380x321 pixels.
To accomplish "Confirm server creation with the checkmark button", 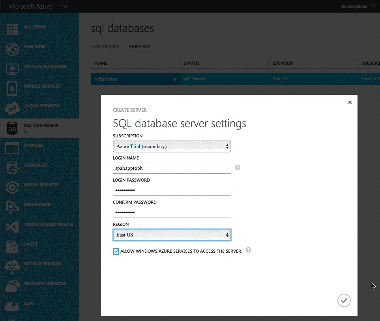I will click(x=343, y=300).
